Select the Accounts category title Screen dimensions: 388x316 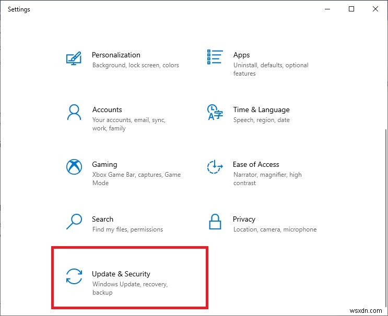click(x=107, y=110)
